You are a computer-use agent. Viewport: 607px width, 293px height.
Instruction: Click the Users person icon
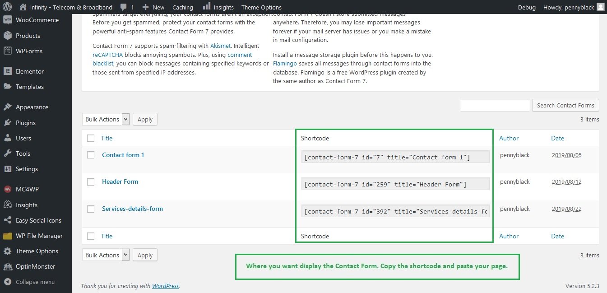(x=7, y=138)
